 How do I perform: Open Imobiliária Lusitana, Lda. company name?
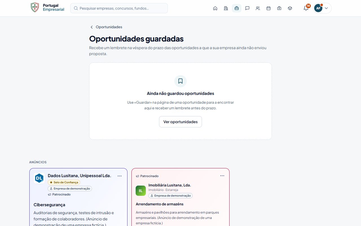(170, 185)
